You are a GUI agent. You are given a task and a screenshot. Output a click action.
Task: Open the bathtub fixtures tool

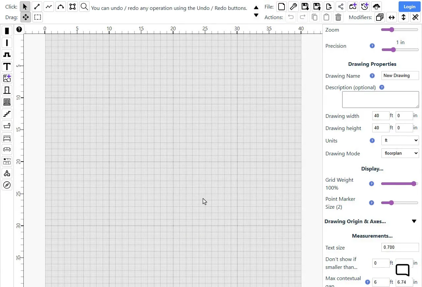(7, 126)
